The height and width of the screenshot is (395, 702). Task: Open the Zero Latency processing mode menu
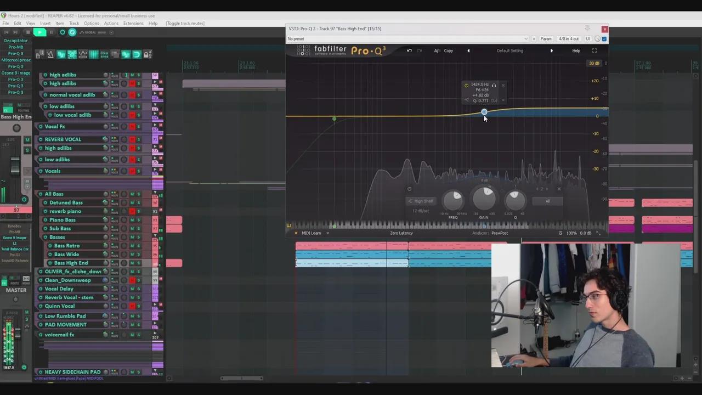coord(401,233)
